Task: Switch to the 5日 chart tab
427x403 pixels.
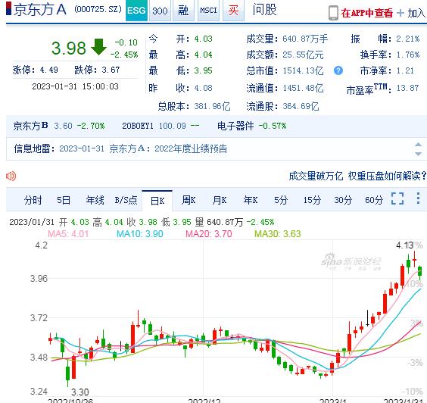Action: [x=64, y=200]
